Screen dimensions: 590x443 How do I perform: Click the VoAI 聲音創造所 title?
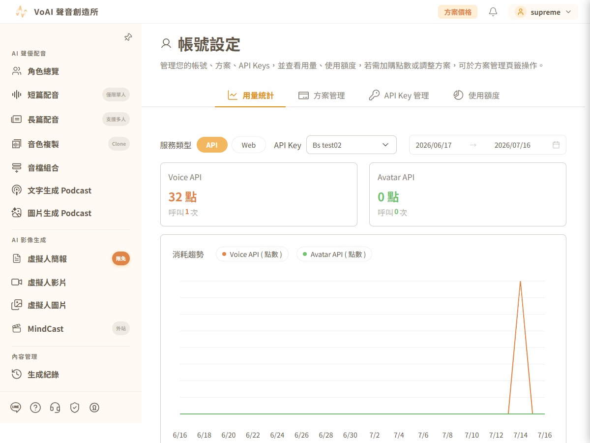66,12
